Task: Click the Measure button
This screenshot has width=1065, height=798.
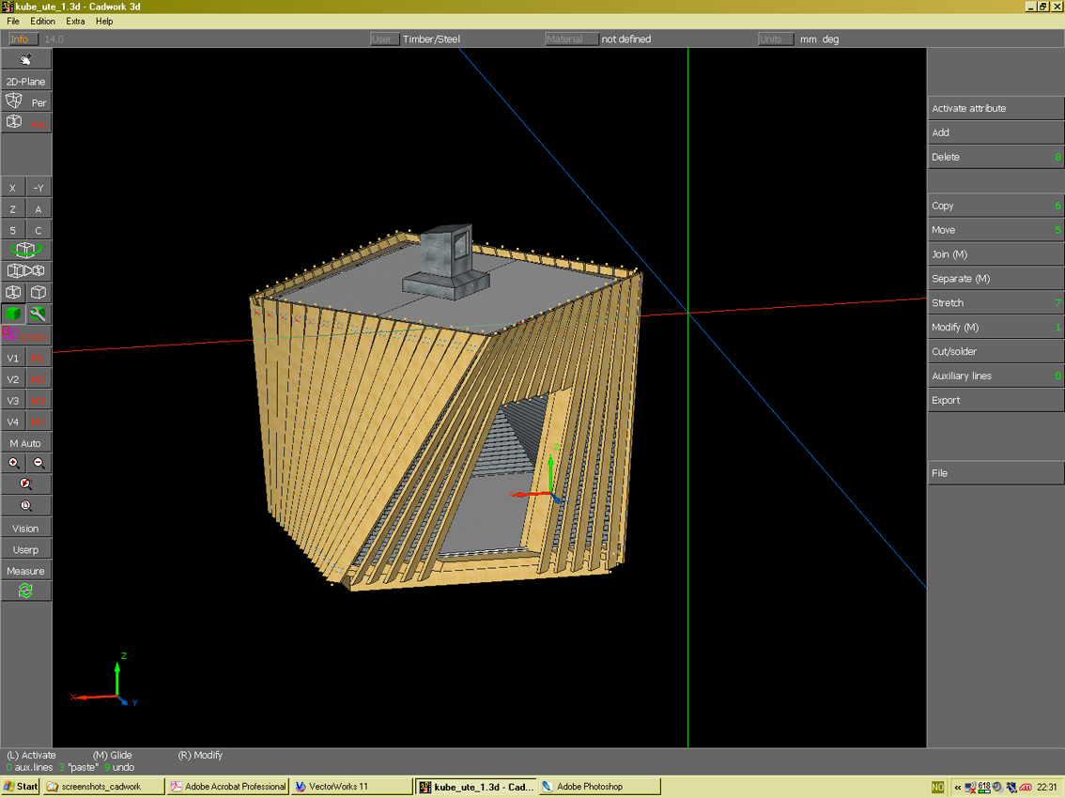Action: point(25,571)
